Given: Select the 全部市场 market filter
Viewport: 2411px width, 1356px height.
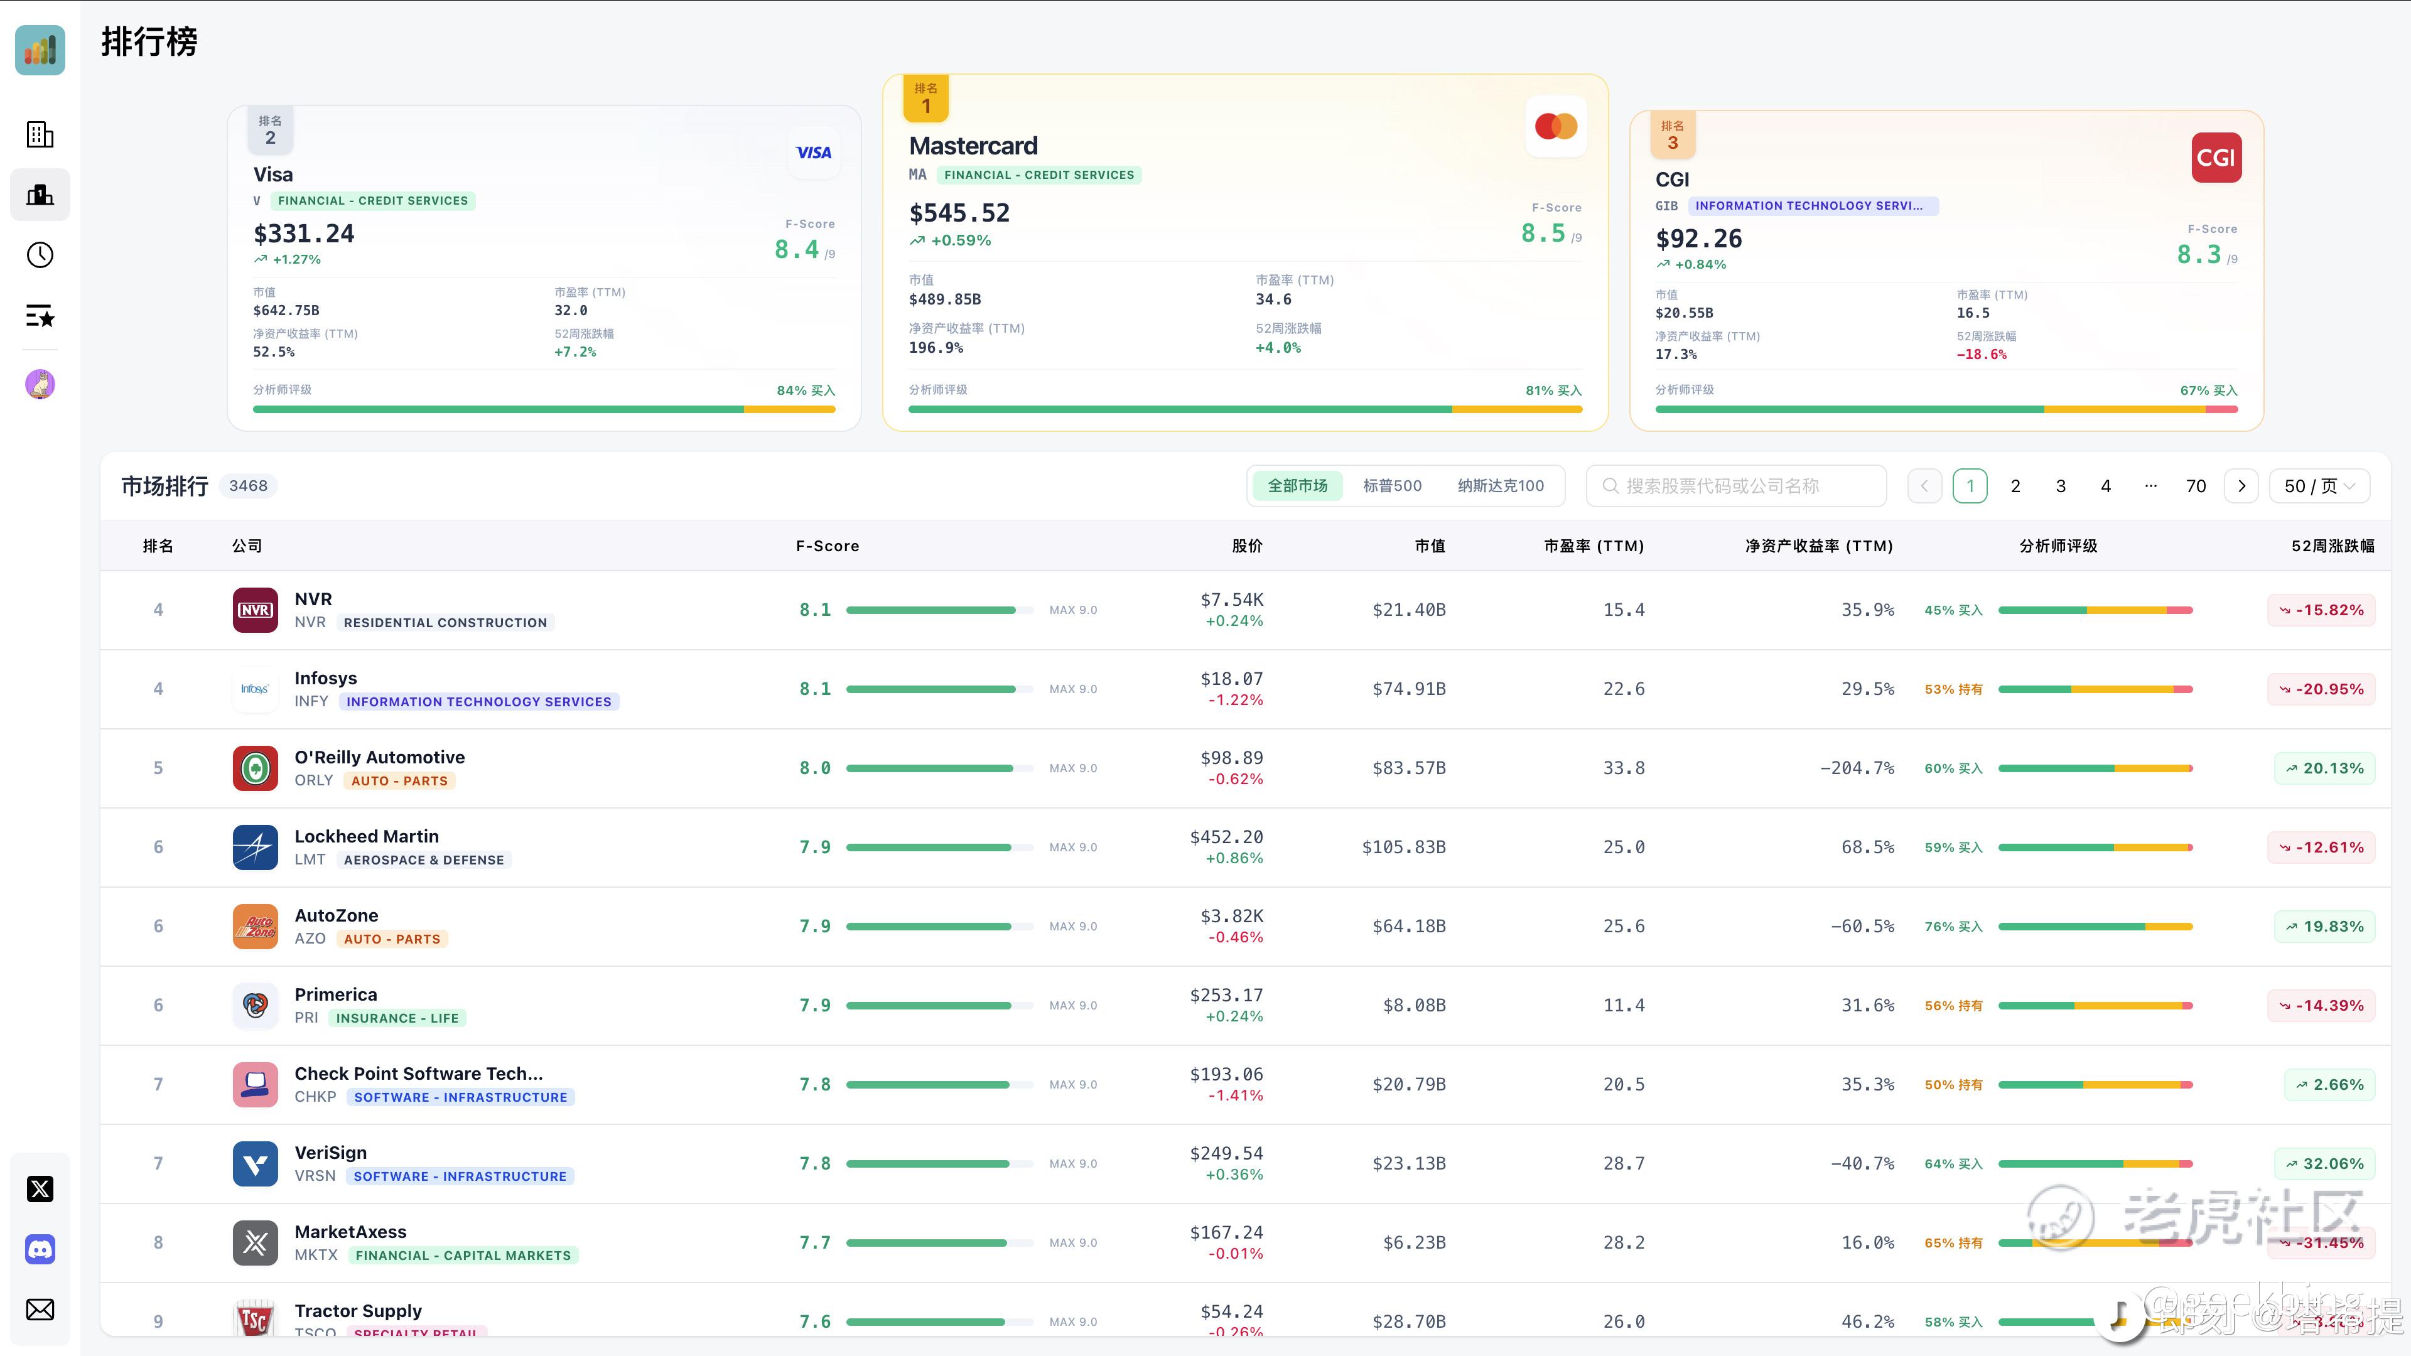Looking at the screenshot, I should (x=1297, y=486).
